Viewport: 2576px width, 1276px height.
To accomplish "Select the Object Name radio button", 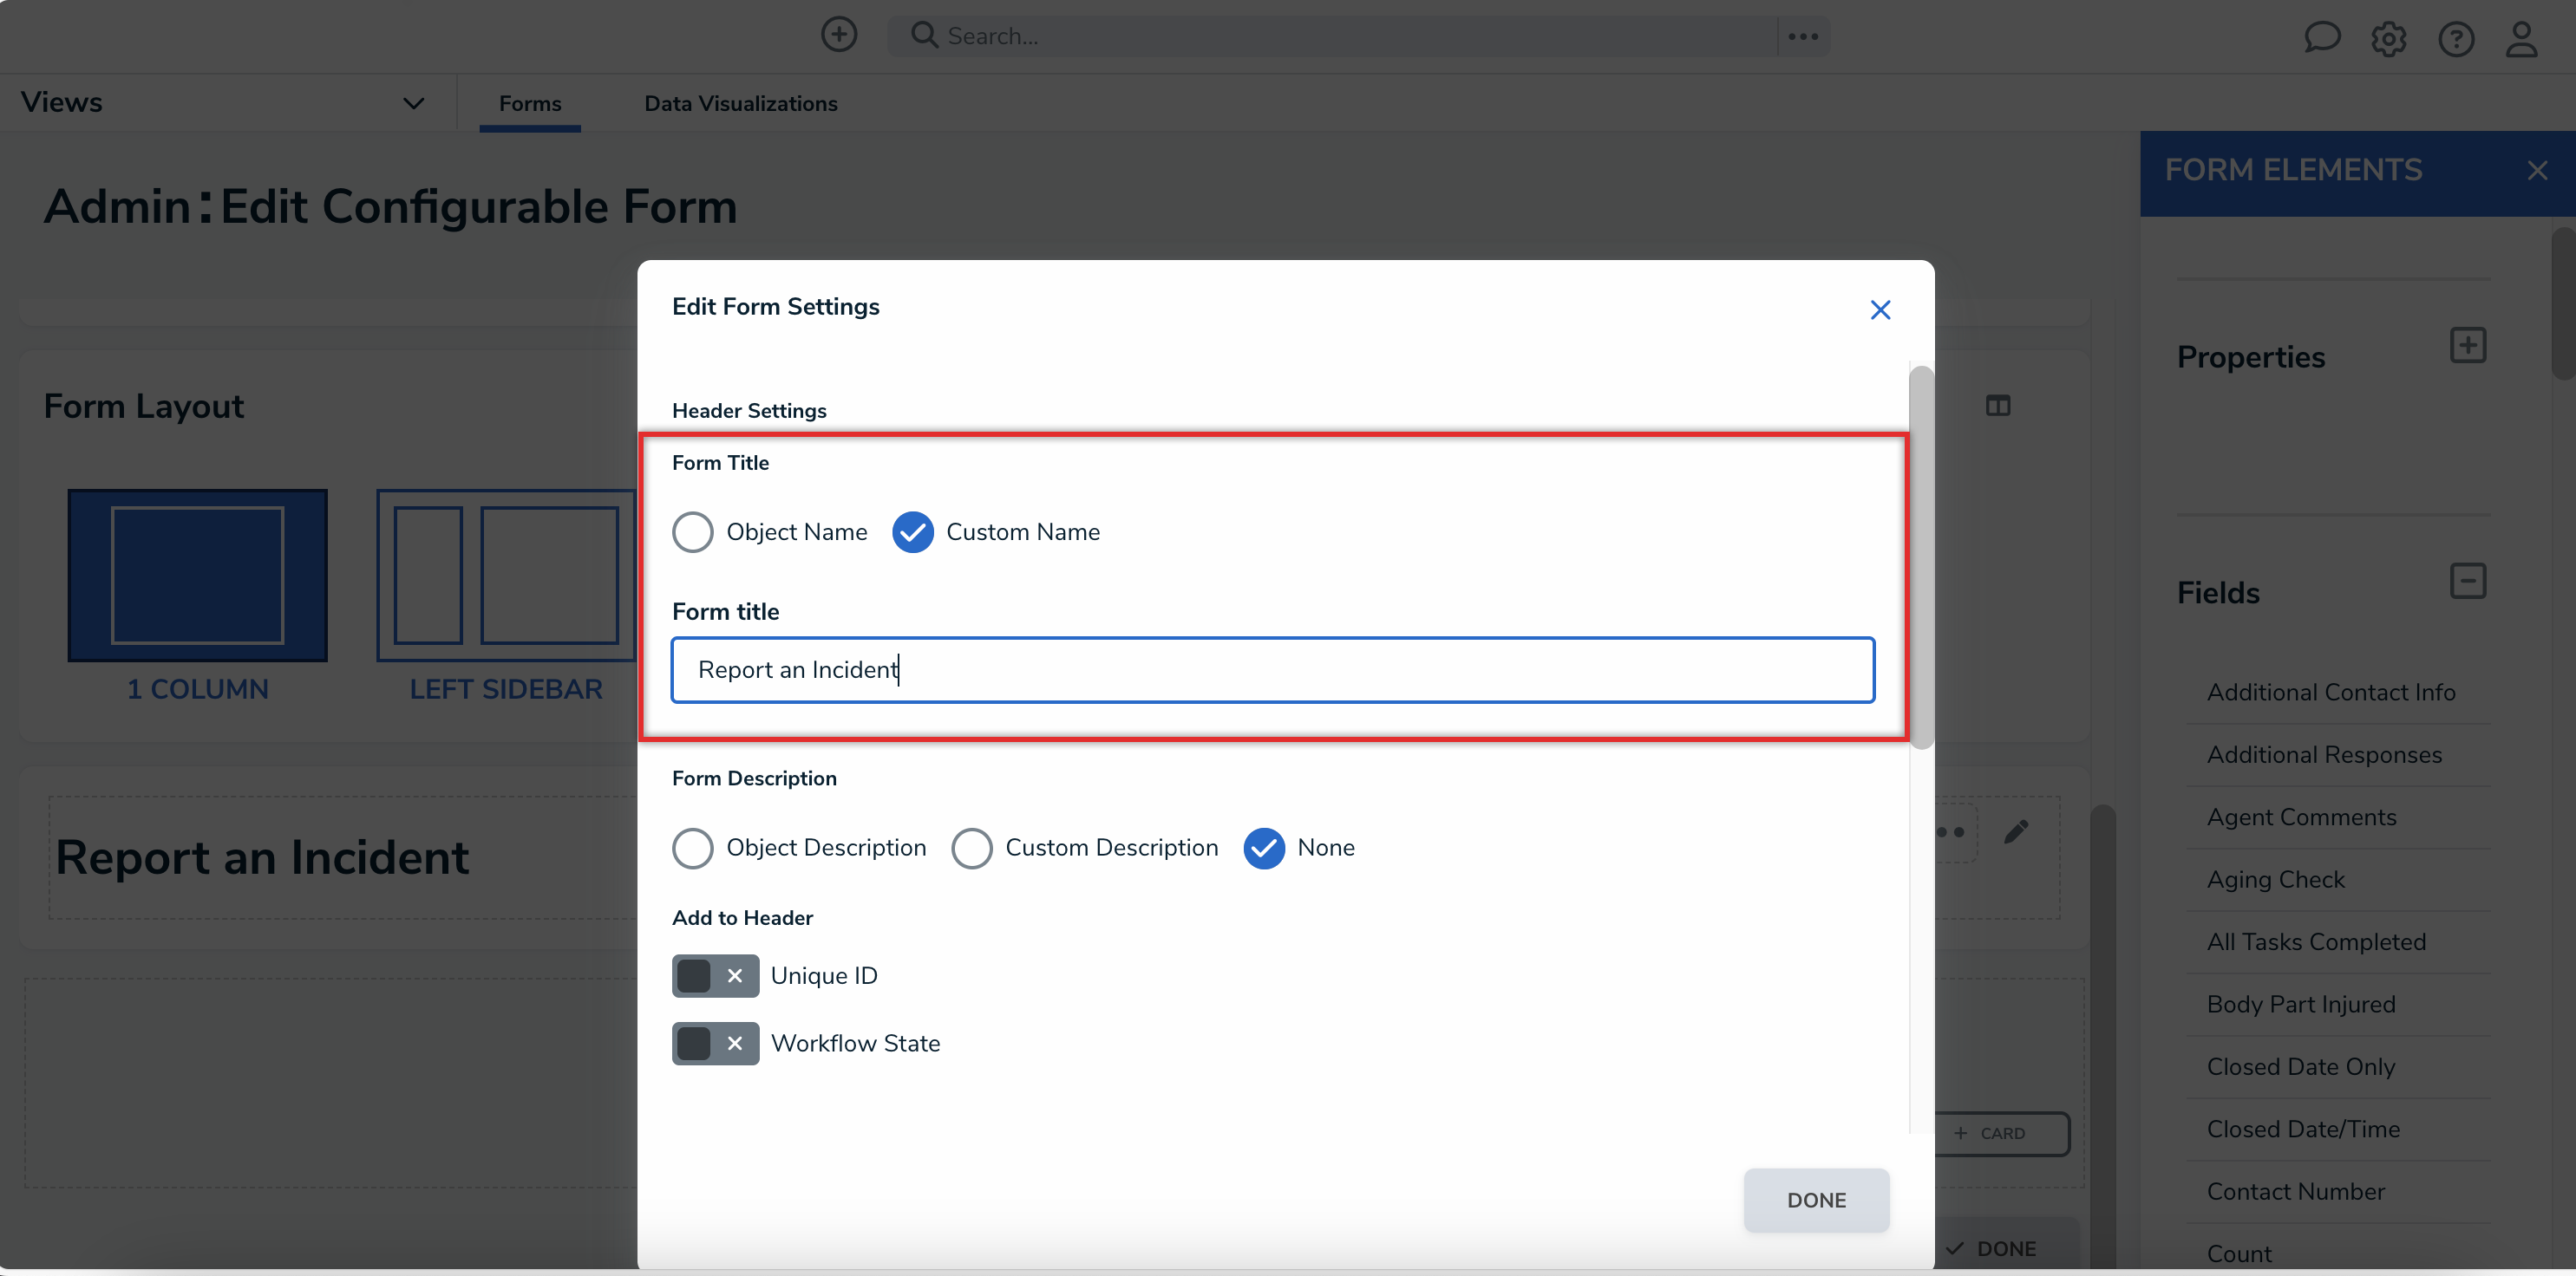I will [692, 531].
